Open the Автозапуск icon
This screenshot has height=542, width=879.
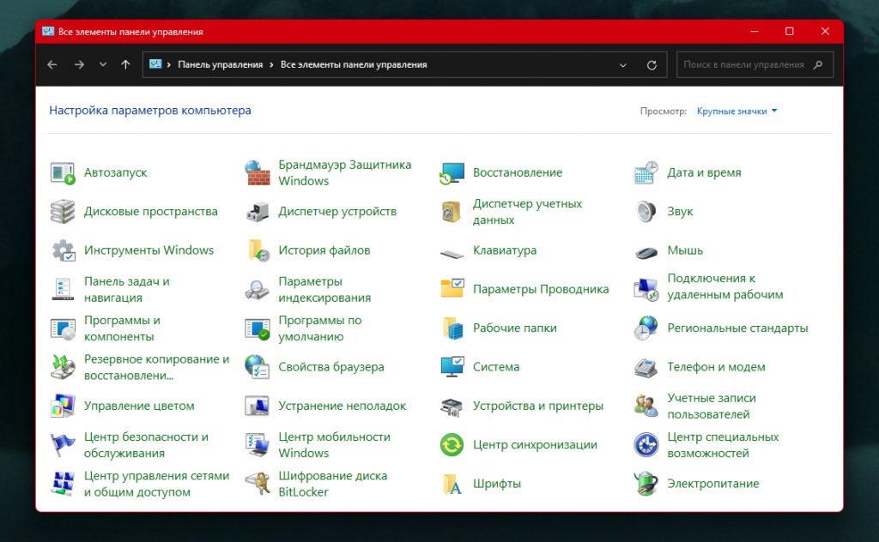click(63, 173)
